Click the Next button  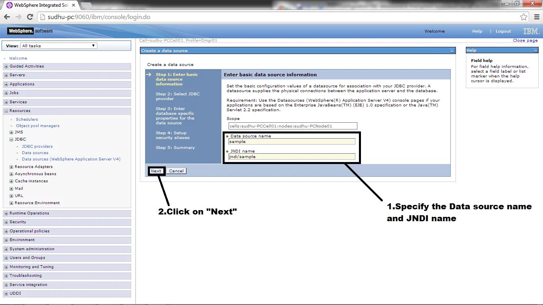point(156,171)
